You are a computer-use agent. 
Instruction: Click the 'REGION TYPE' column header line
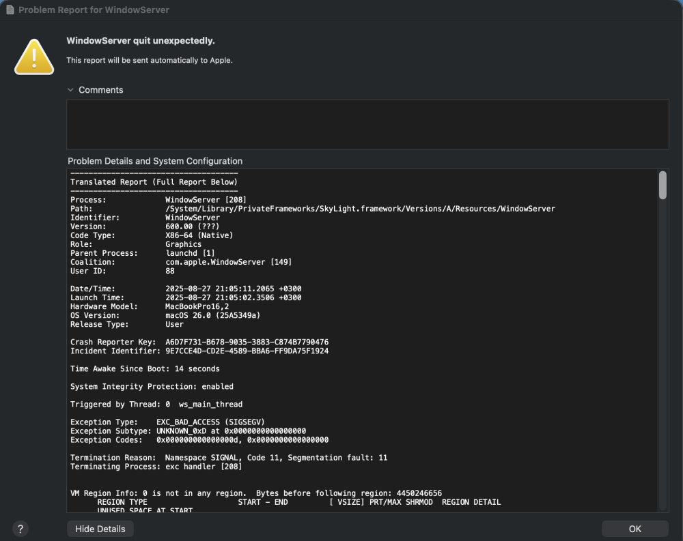[x=299, y=502]
